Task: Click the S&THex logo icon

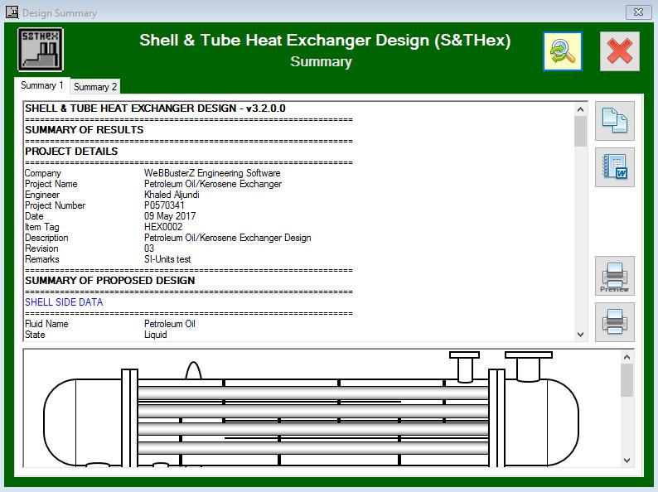Action: (x=41, y=50)
